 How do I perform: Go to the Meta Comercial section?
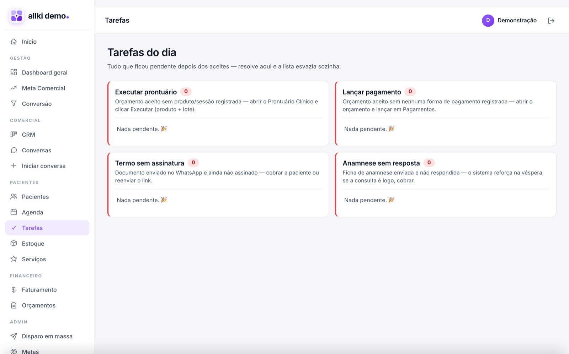47,88
